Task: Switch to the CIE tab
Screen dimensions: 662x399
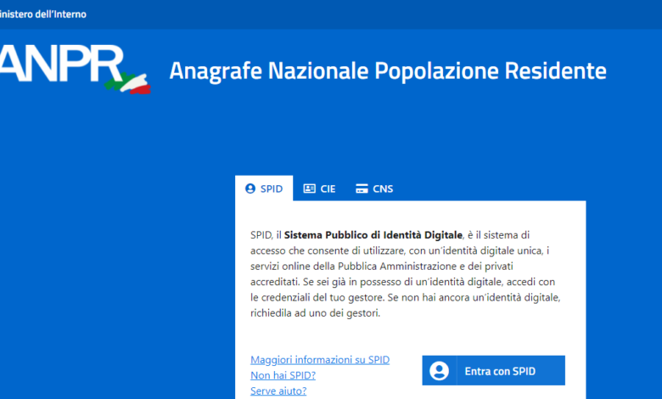Action: 328,188
